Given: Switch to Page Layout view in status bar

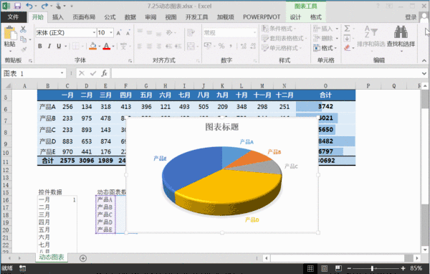Looking at the screenshot, I should (x=324, y=268).
